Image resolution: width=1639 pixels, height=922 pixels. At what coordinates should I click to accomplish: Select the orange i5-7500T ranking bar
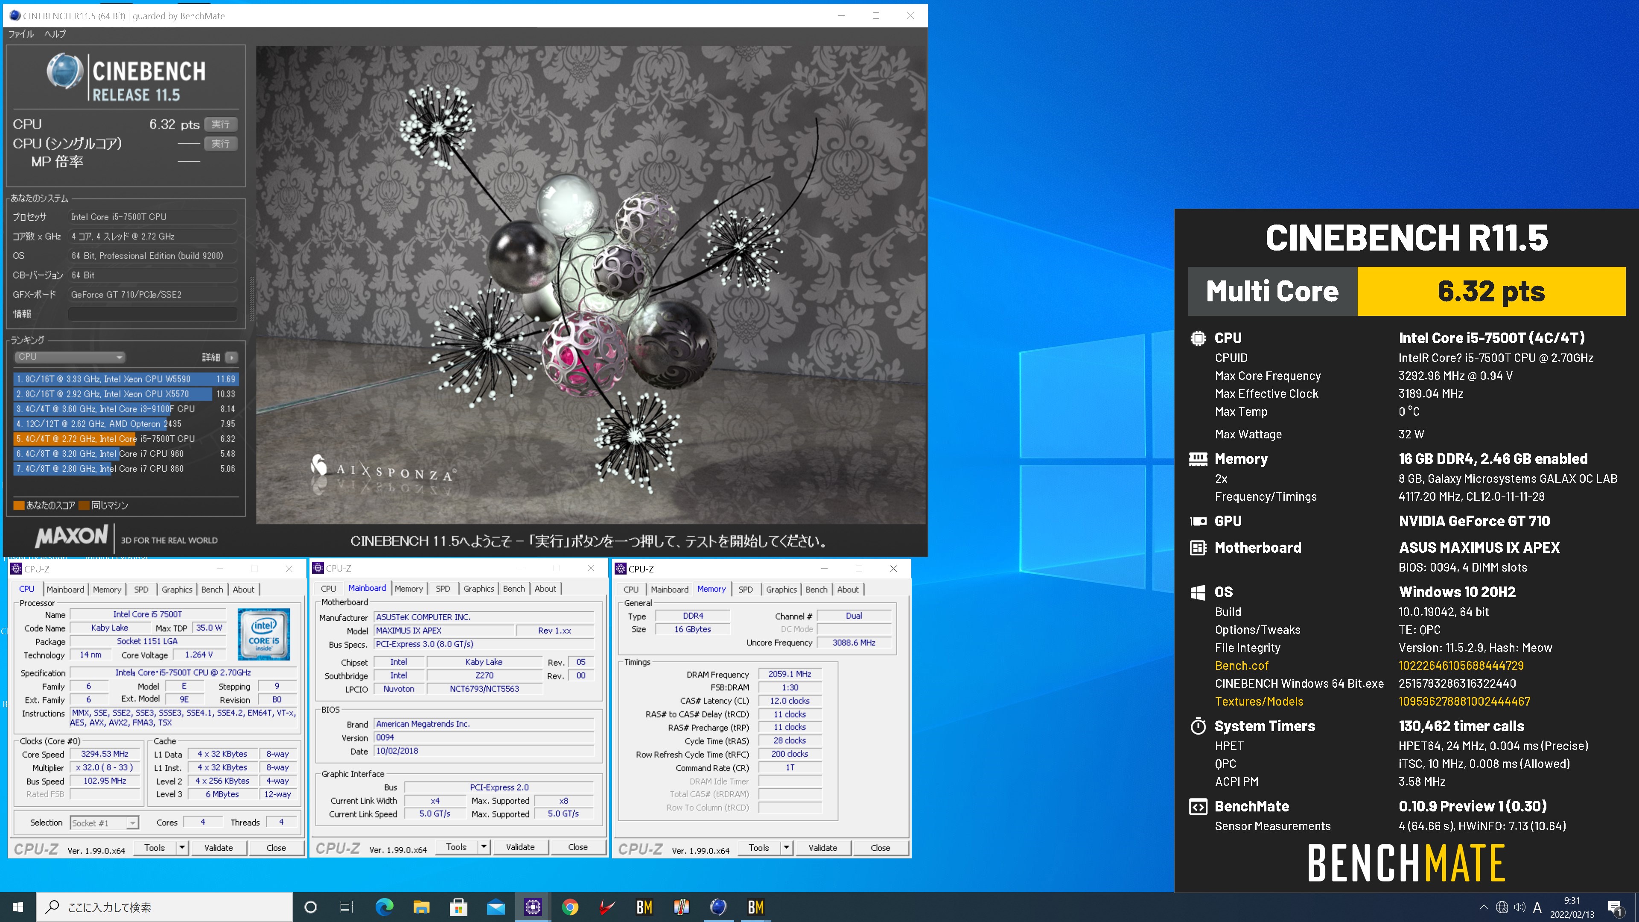126,438
